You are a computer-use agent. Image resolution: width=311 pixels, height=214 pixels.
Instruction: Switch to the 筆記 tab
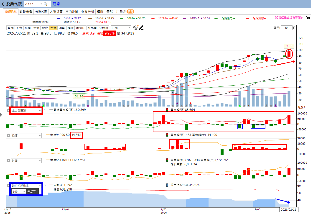109,11
